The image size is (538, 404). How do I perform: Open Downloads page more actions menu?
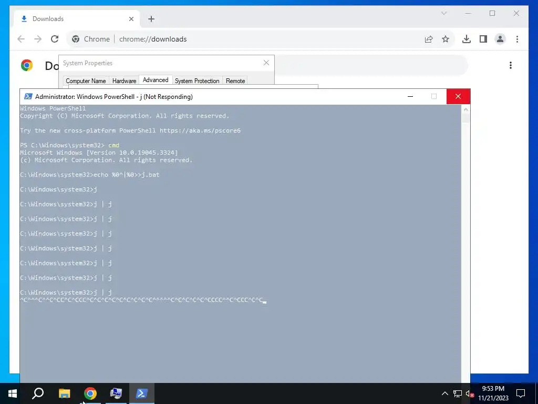(511, 65)
